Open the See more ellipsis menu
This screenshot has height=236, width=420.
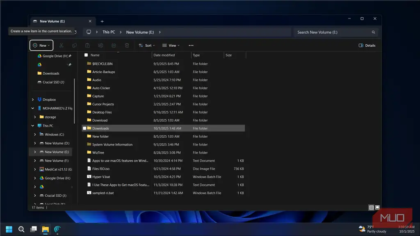pyautogui.click(x=191, y=45)
